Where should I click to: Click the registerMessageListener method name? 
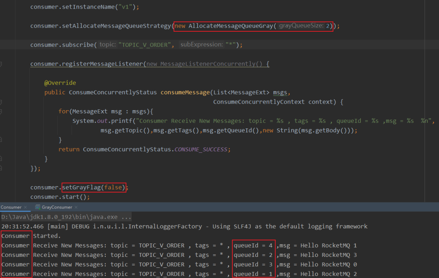[102, 64]
